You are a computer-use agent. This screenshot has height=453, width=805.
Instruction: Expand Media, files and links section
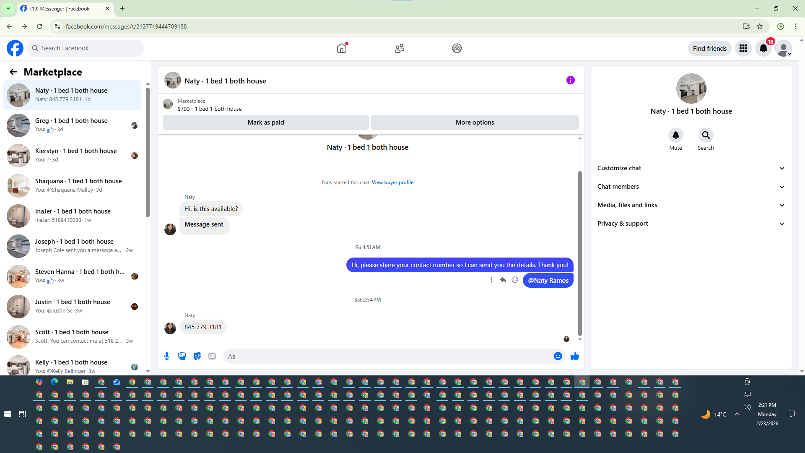[691, 205]
